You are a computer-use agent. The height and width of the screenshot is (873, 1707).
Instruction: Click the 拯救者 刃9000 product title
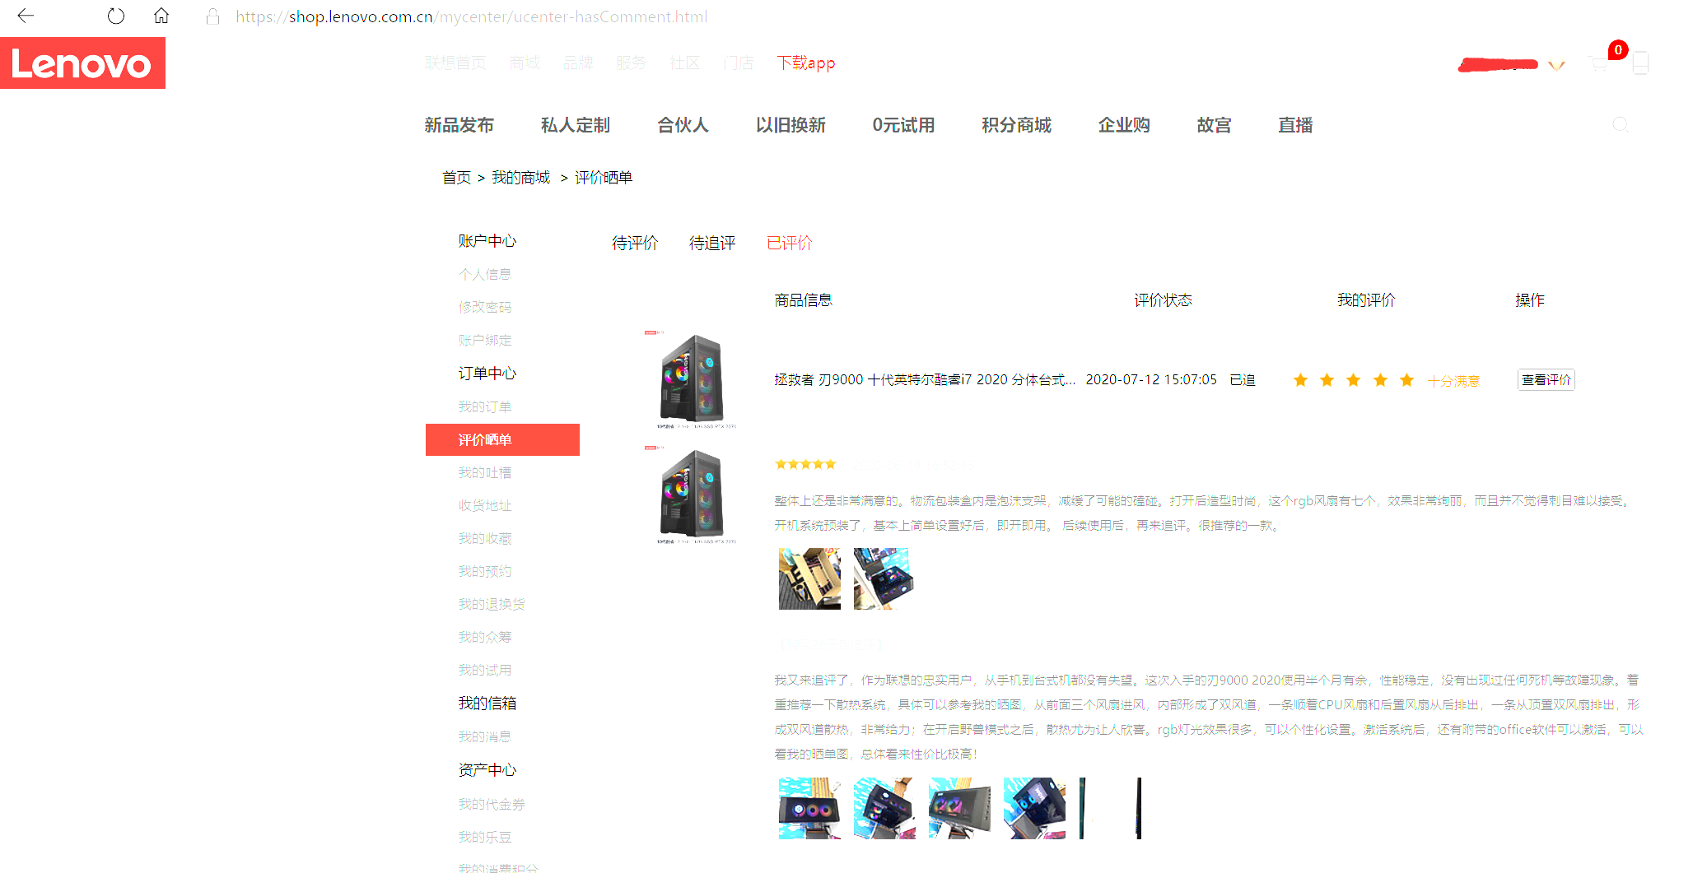click(x=925, y=379)
